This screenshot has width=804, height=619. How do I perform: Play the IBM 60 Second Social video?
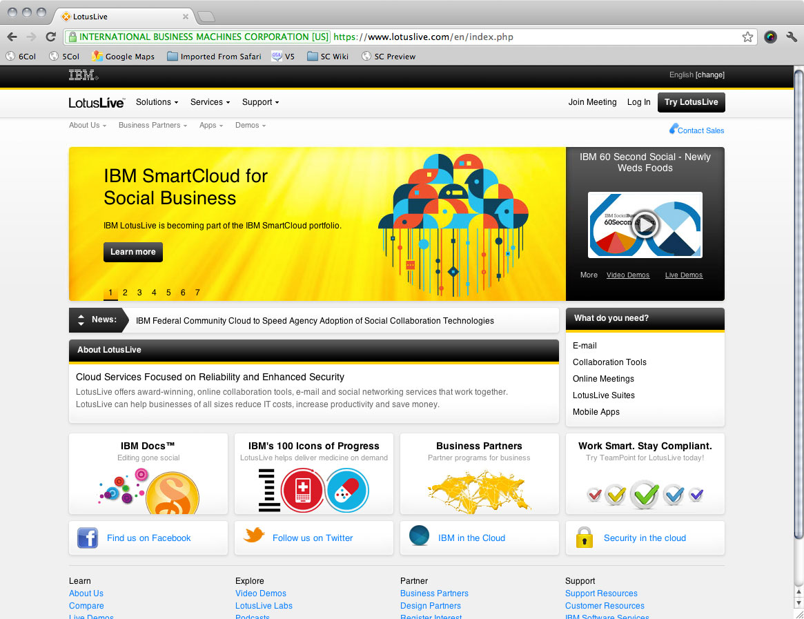(645, 224)
